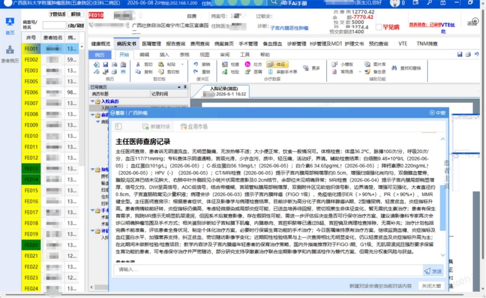Viewport: 486px width, 298px height.
Task: Click the 关闭大窗 button
Action: 431,286
